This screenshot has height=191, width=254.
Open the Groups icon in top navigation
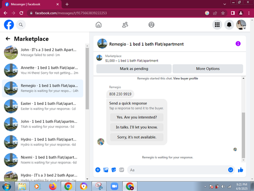[x=151, y=25]
